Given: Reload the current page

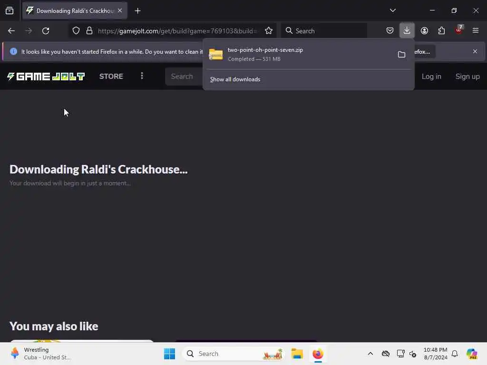Looking at the screenshot, I should point(46,31).
